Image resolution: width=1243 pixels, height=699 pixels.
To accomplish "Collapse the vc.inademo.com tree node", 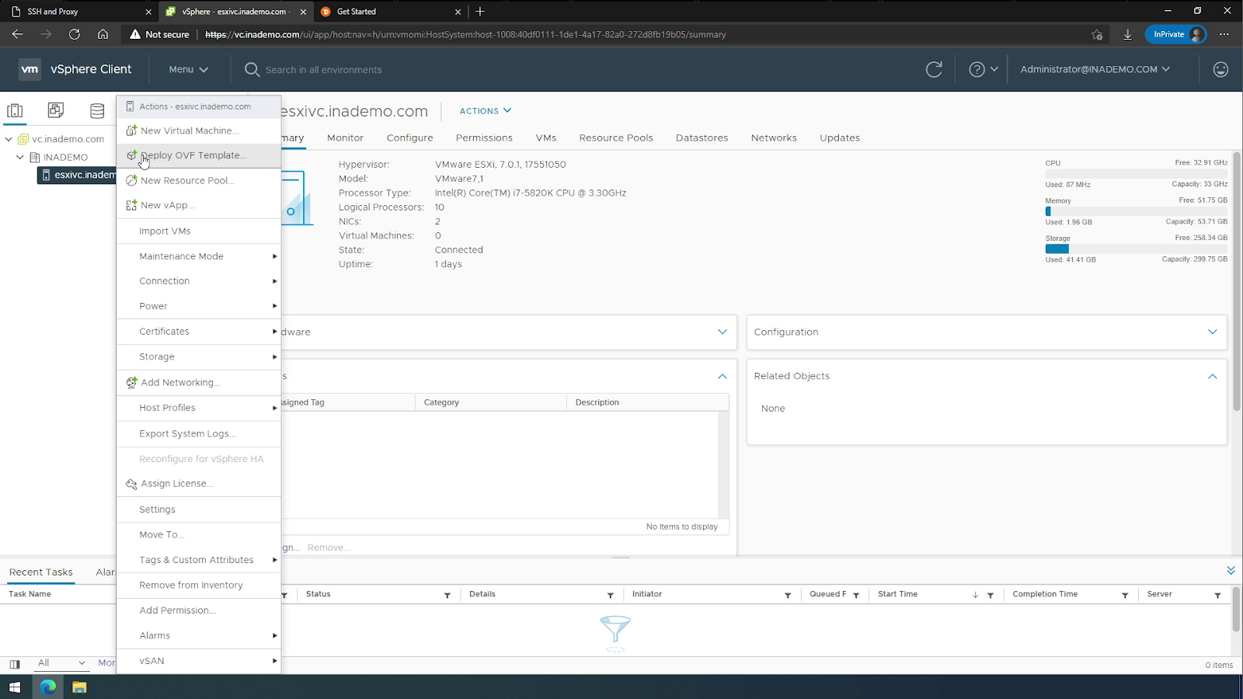I will click(x=9, y=139).
